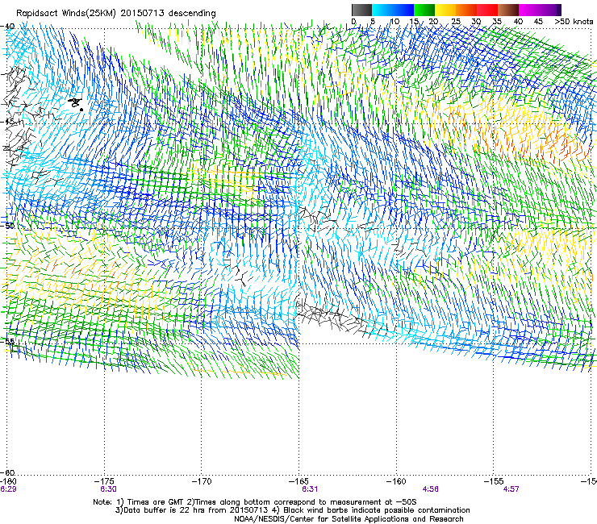Click the '45' legend scale label
The width and height of the screenshot is (597, 524).
coord(538,21)
